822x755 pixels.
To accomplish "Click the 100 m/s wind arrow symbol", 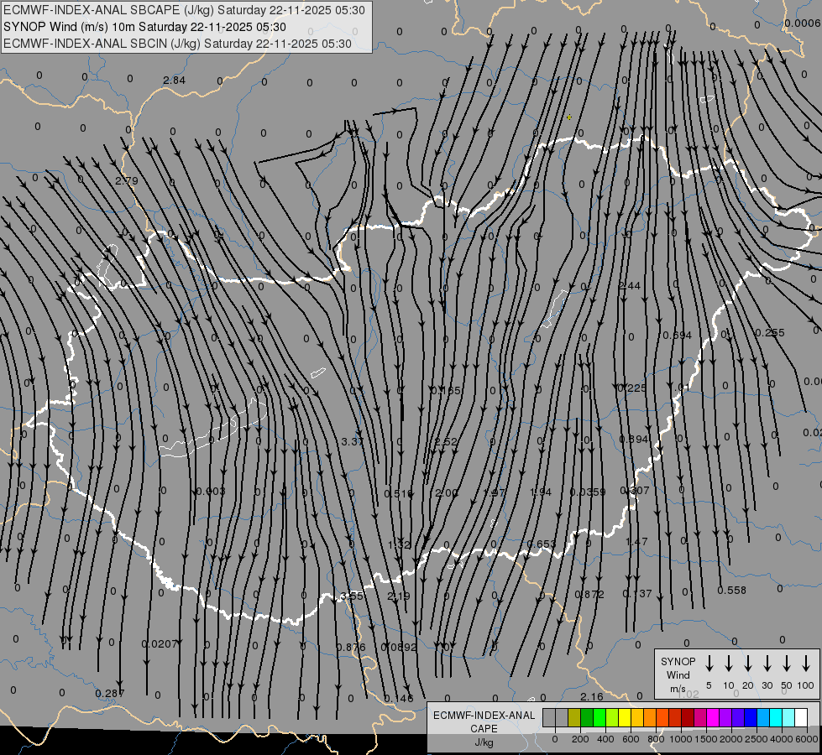I will pyautogui.click(x=806, y=664).
